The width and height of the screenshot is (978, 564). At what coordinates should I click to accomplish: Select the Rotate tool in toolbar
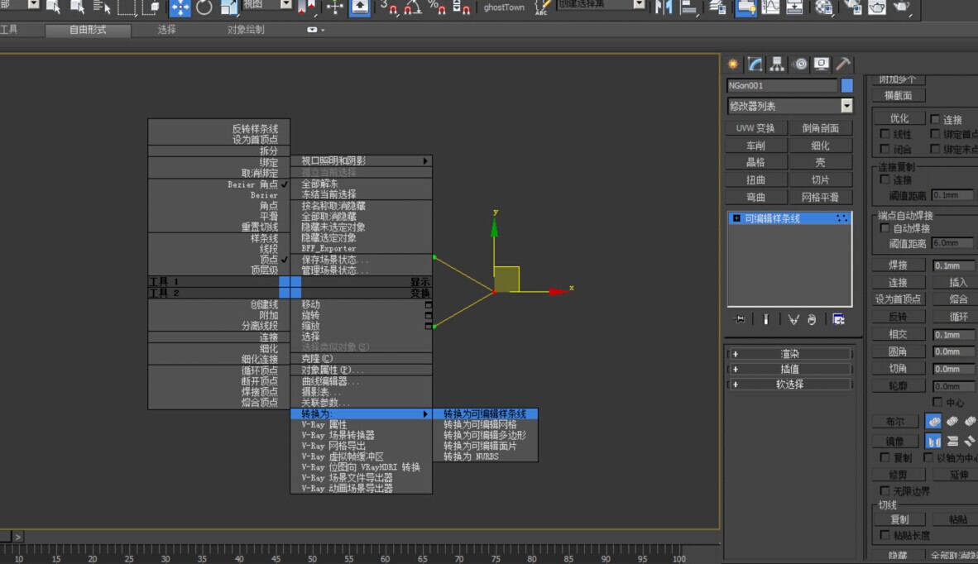(204, 7)
